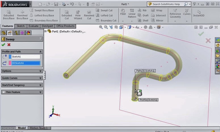Click the blue profile color swatch
220x132 pixels.
[10, 57]
